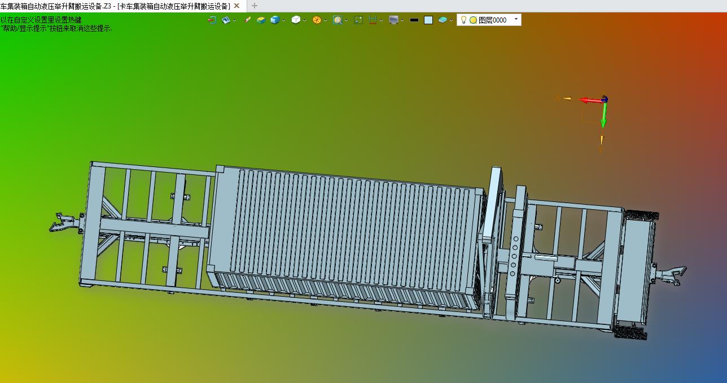Click the green framed view icon

pyautogui.click(x=358, y=20)
